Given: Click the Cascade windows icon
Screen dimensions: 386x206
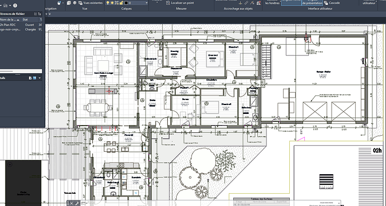Looking at the screenshot, I should [326, 3].
